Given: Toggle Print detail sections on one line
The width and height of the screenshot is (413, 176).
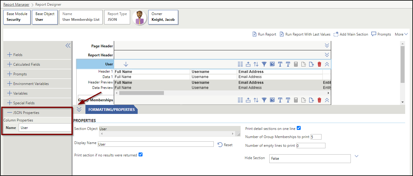Looking at the screenshot, I should (299, 128).
